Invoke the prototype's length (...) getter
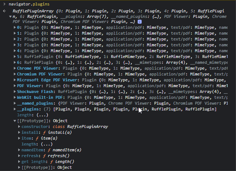This screenshot has height=171, width=236. click(x=47, y=144)
